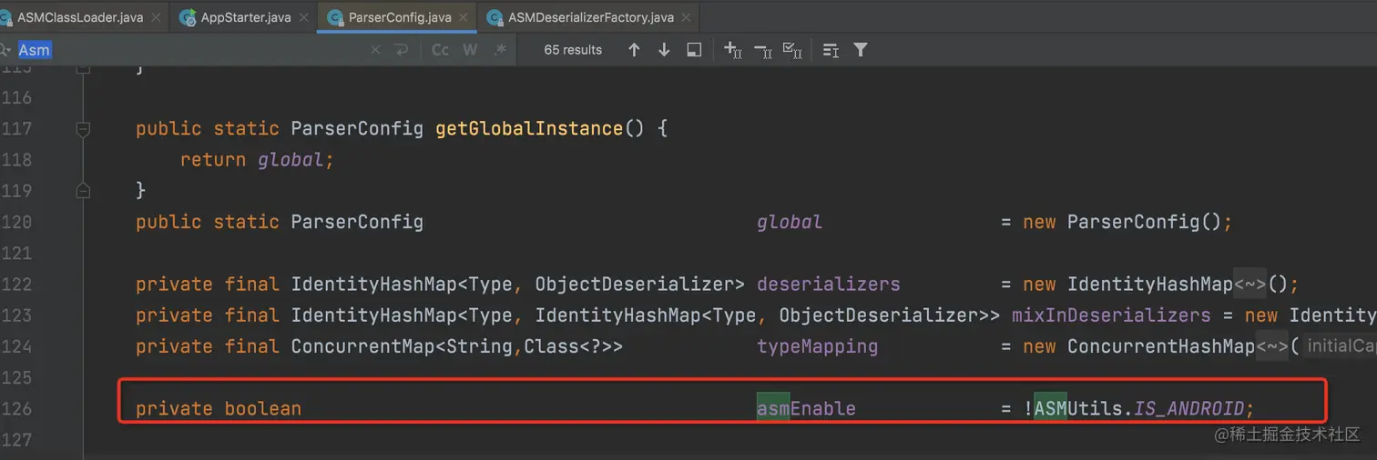Close the ParserConfig.java tab

tap(464, 17)
